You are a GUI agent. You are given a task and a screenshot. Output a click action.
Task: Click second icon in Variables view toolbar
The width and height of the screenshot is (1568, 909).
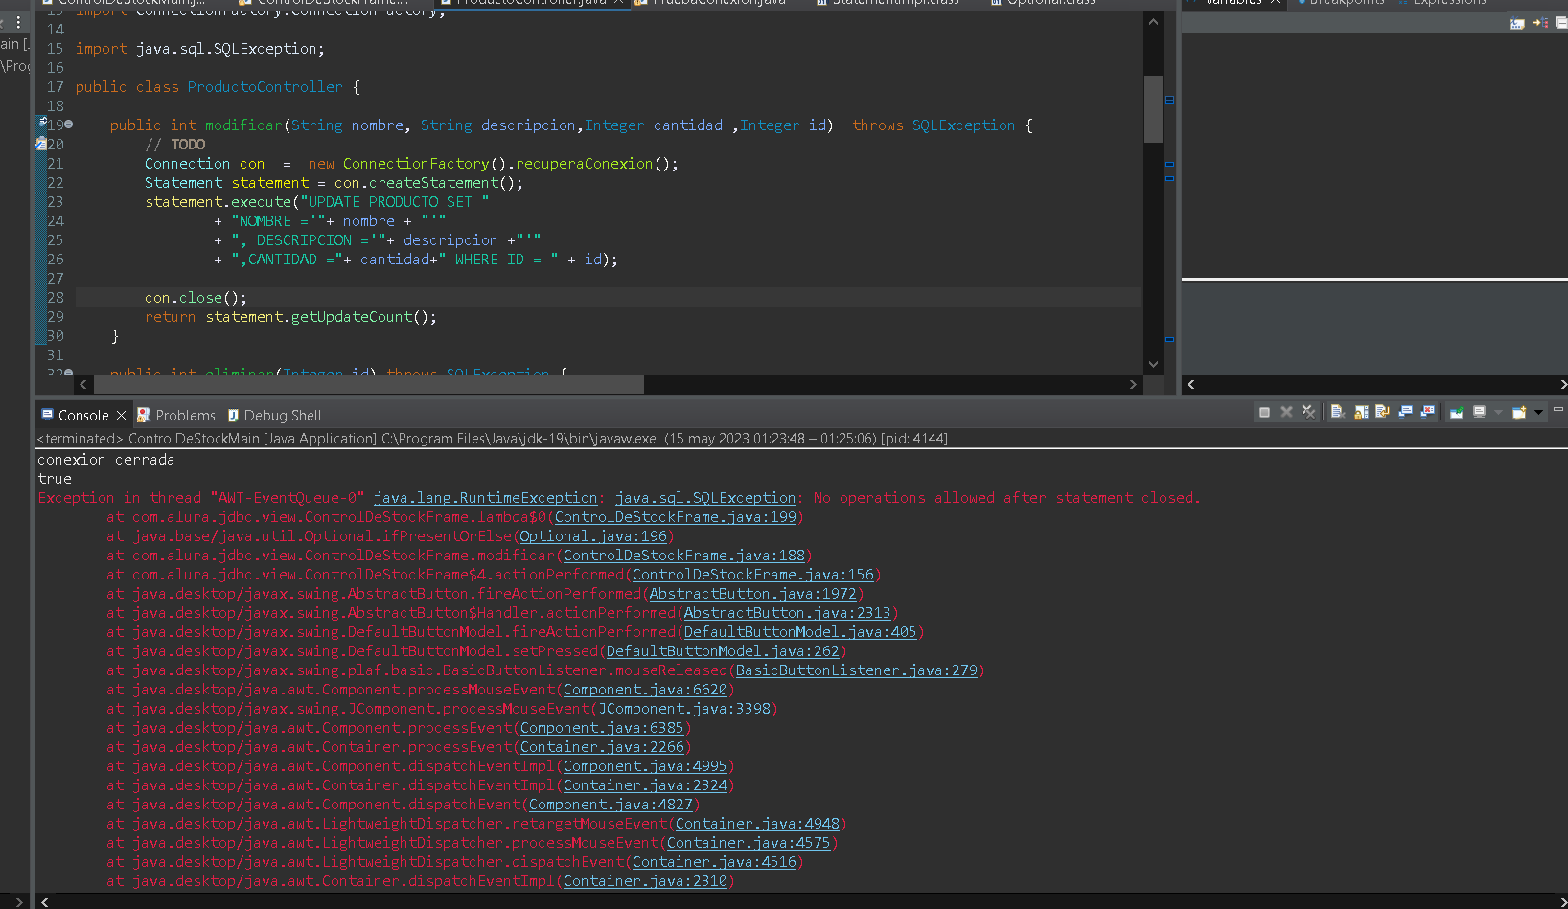[1540, 23]
